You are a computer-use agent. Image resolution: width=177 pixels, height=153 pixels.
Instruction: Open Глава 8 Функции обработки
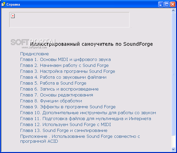coord(51,101)
